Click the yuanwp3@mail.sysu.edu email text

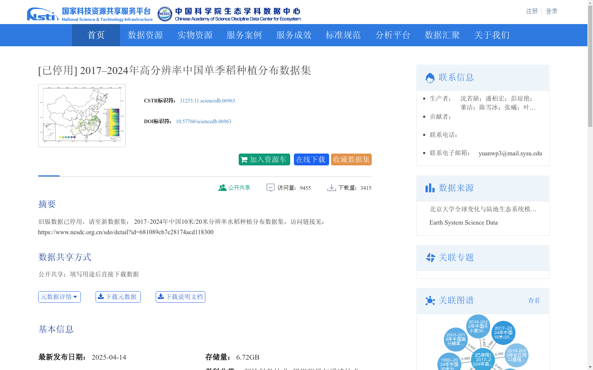pyautogui.click(x=510, y=153)
